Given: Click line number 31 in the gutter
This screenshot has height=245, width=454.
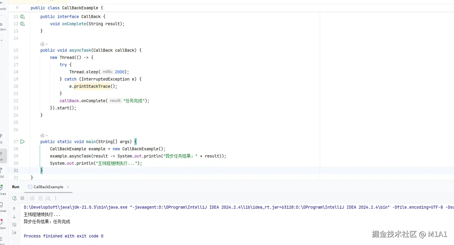Looking at the screenshot, I should click(x=16, y=170).
